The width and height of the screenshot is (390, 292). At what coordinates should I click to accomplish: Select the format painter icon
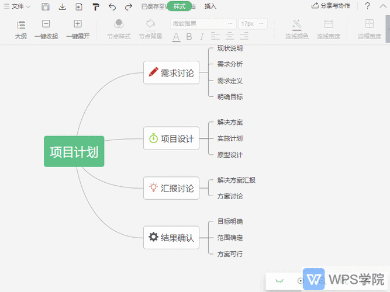[x=95, y=6]
